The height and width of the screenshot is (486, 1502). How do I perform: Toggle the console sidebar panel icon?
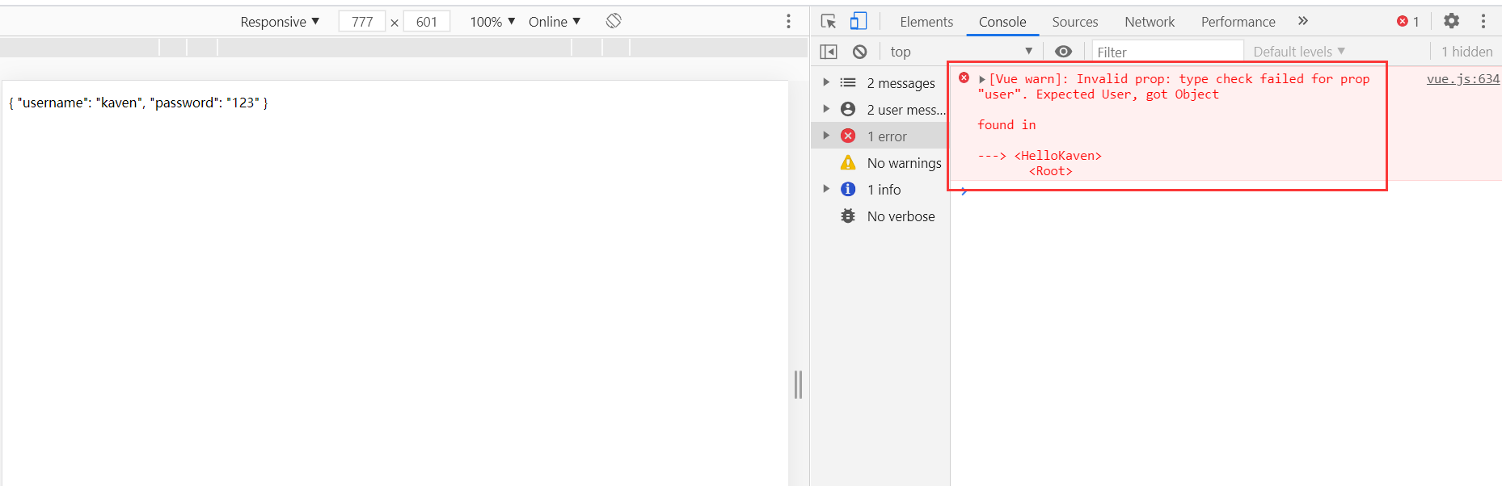(x=829, y=52)
